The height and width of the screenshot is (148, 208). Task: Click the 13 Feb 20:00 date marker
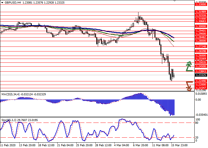pos(27,146)
